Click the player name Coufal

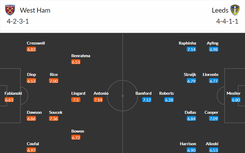click(33, 144)
